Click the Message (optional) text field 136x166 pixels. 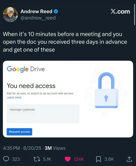point(43,113)
